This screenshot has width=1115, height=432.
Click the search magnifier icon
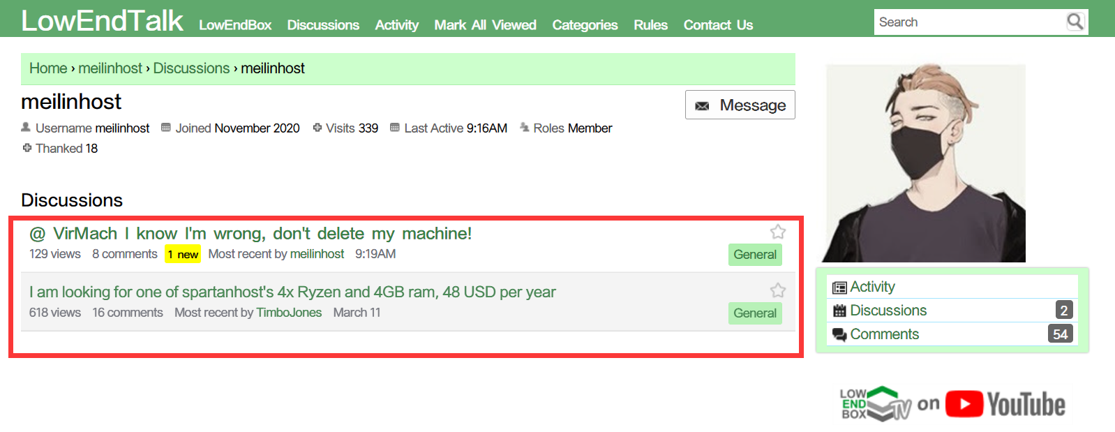pos(1075,22)
